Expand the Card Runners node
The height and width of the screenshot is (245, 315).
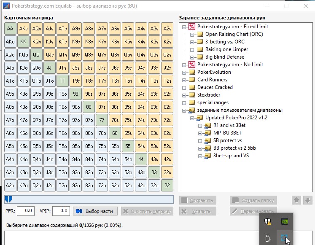[x=184, y=80]
